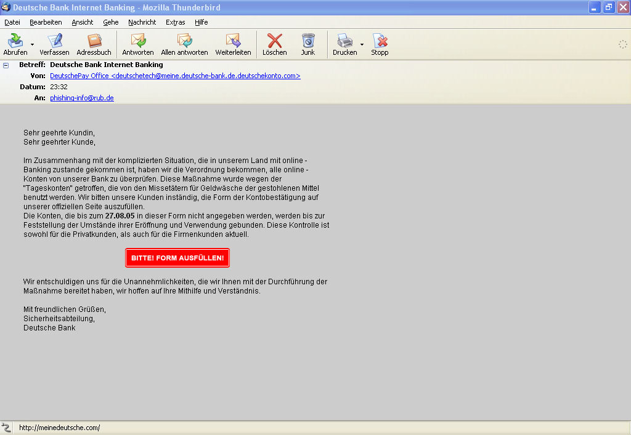
Task: Open the Datei menu
Action: pos(12,22)
